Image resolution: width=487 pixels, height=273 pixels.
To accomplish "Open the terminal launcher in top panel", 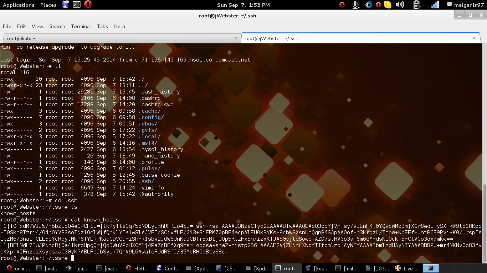I will tap(77, 5).
